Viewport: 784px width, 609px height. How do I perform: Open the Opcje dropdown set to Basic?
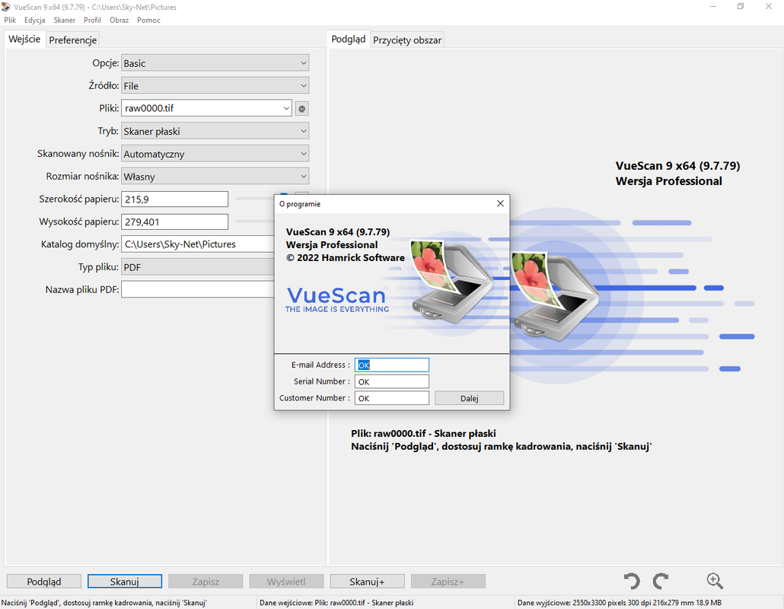[x=215, y=63]
